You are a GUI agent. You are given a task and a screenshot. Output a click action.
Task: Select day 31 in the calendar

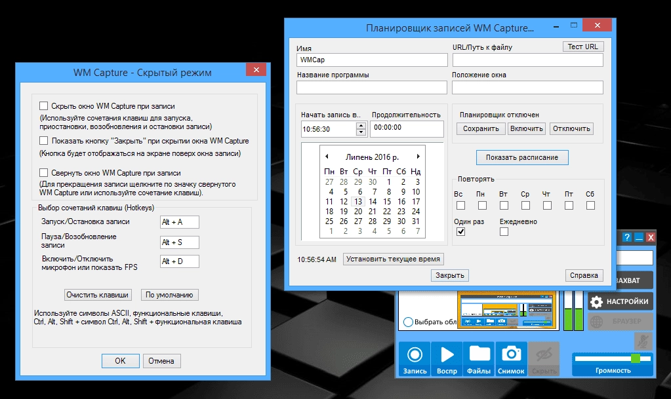coord(416,221)
